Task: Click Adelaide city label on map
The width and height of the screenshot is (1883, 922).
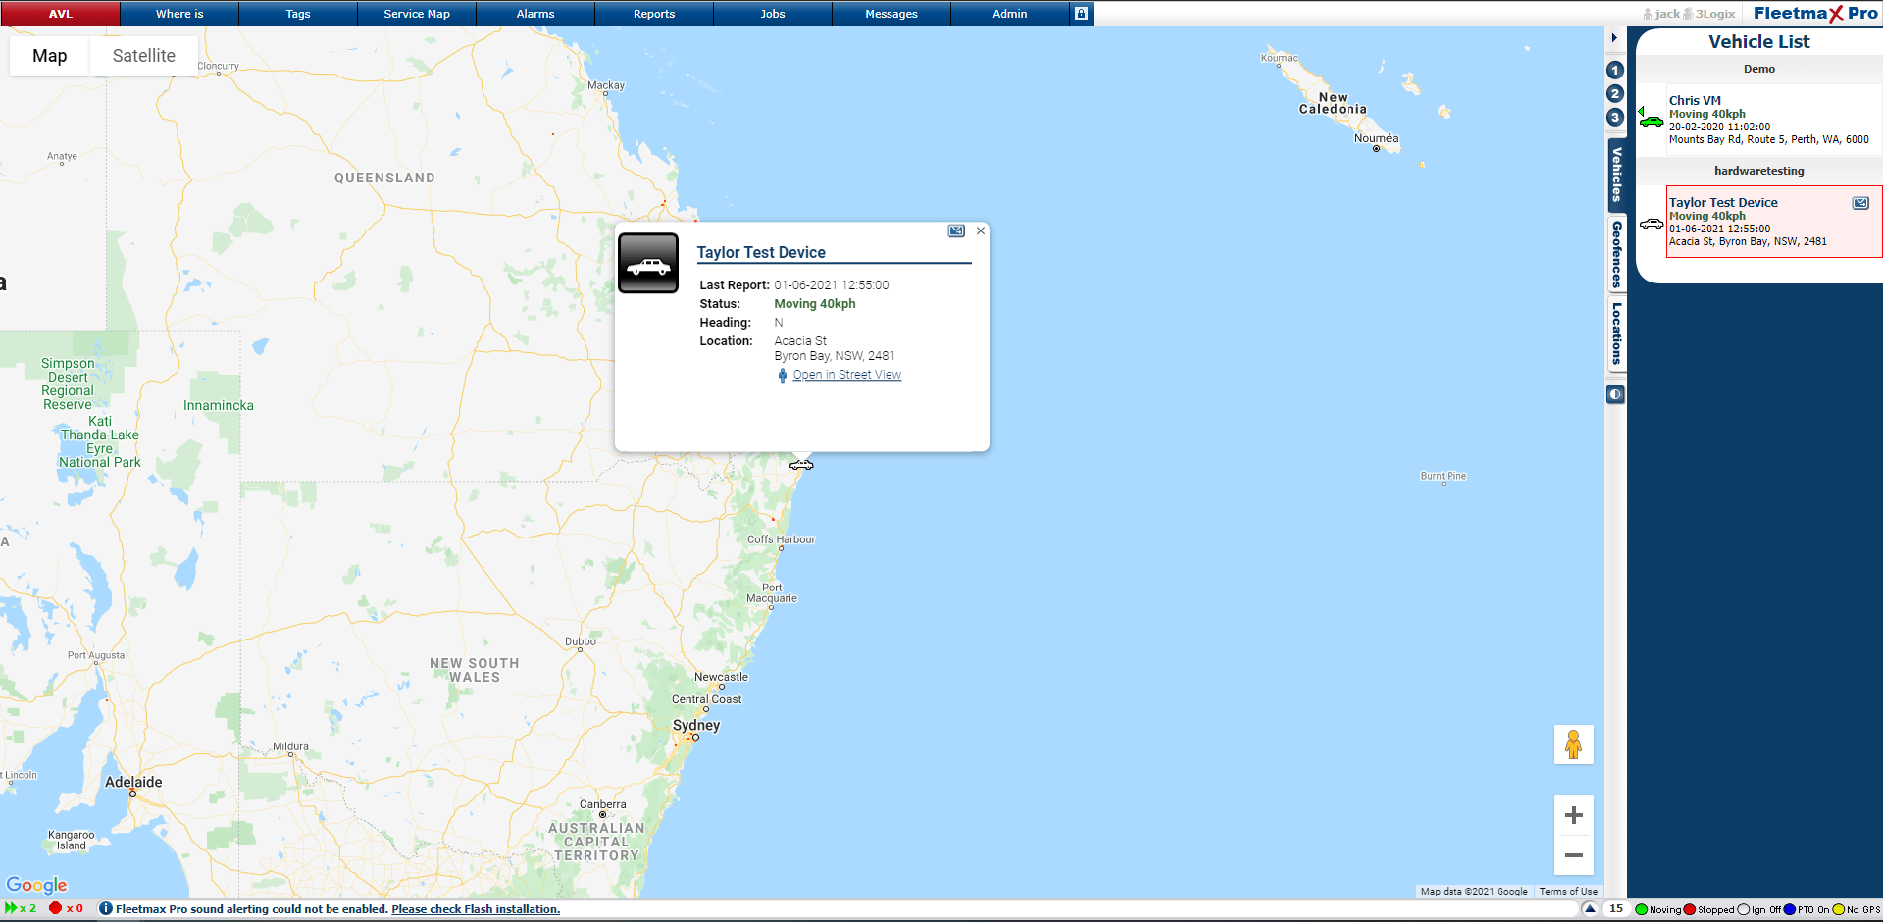Action: click(x=133, y=782)
